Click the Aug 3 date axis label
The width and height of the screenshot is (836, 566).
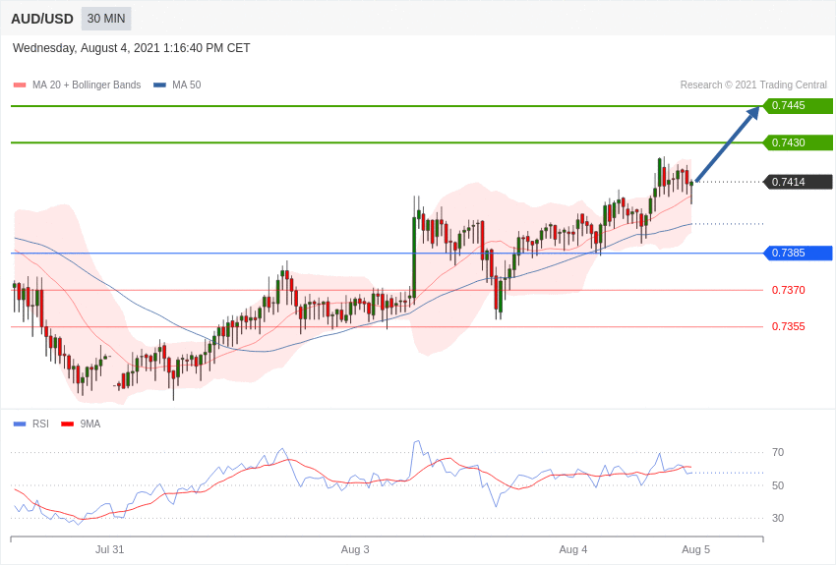point(355,549)
